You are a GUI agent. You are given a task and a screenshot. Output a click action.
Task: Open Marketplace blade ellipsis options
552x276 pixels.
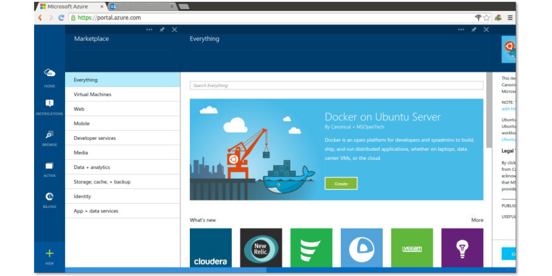pos(149,30)
